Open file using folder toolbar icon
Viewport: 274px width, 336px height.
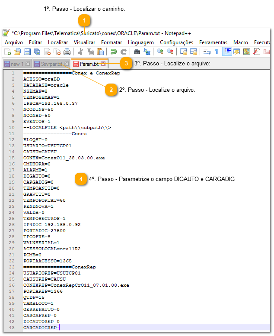[17, 52]
